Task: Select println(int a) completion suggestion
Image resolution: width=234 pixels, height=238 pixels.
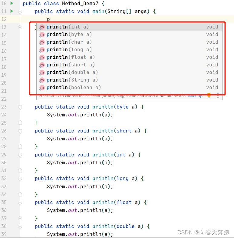Action: point(130,27)
